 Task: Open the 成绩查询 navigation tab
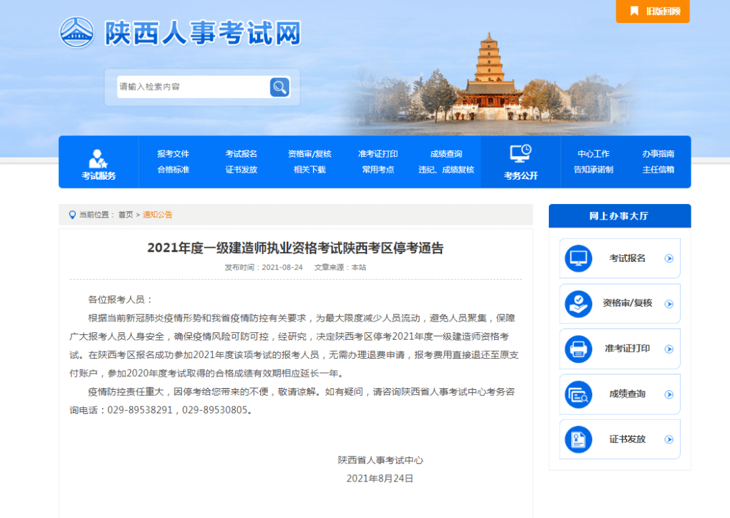point(445,153)
